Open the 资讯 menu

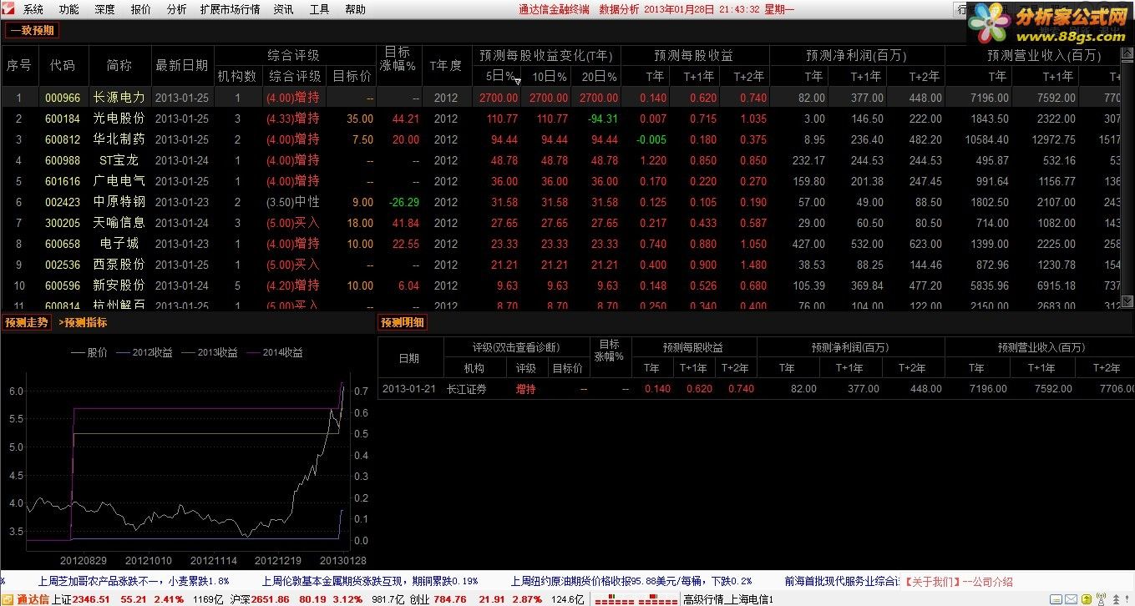(x=283, y=10)
